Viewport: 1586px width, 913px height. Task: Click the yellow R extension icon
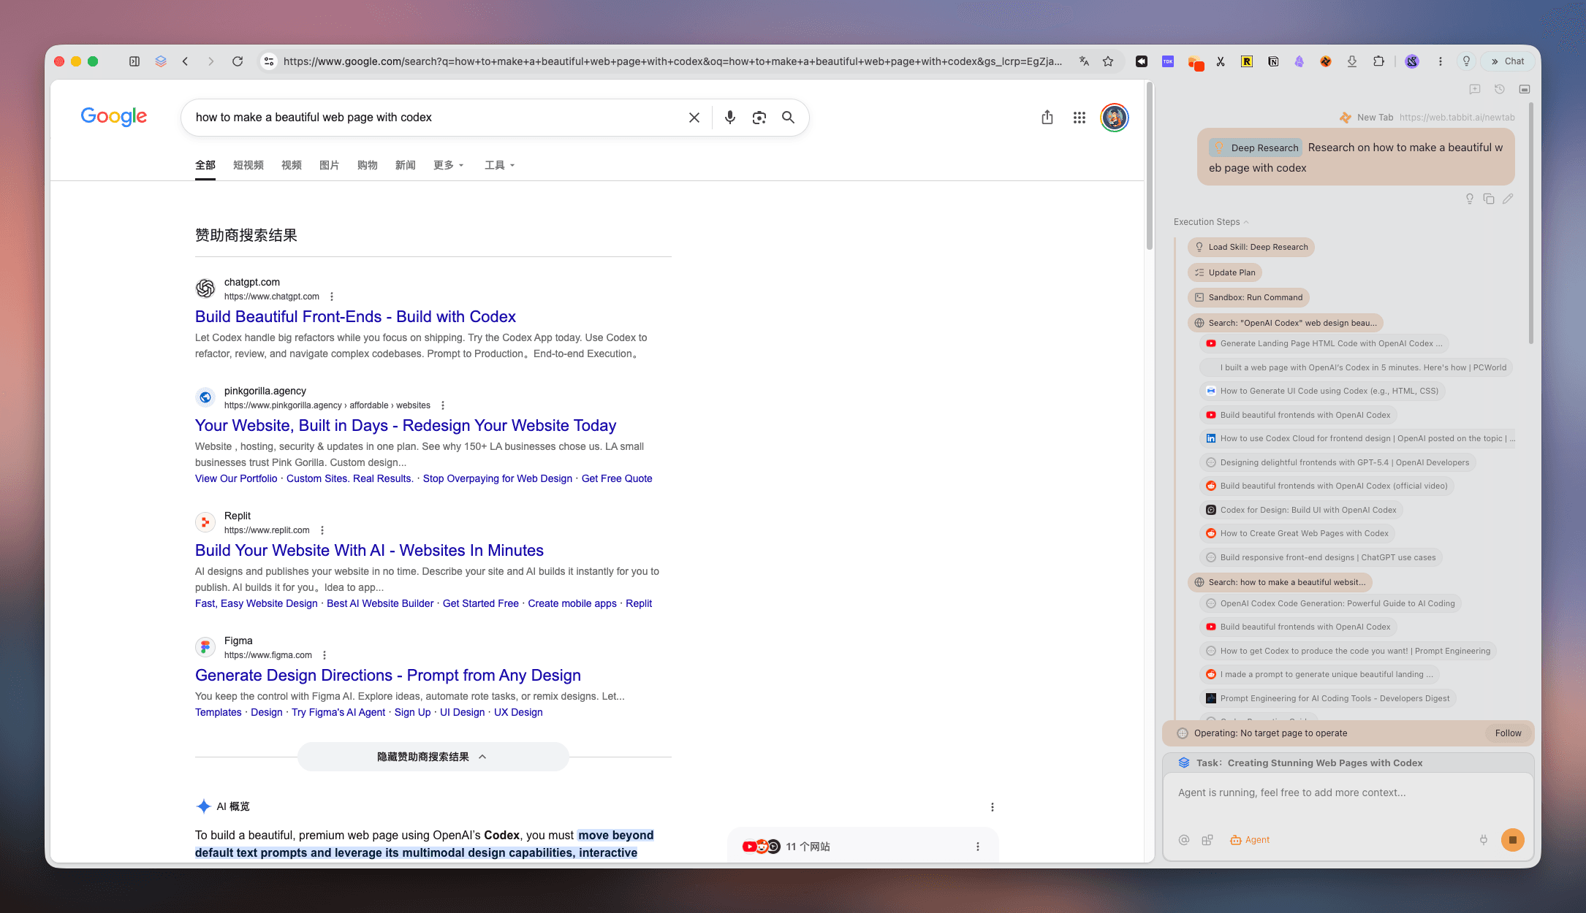pyautogui.click(x=1247, y=61)
